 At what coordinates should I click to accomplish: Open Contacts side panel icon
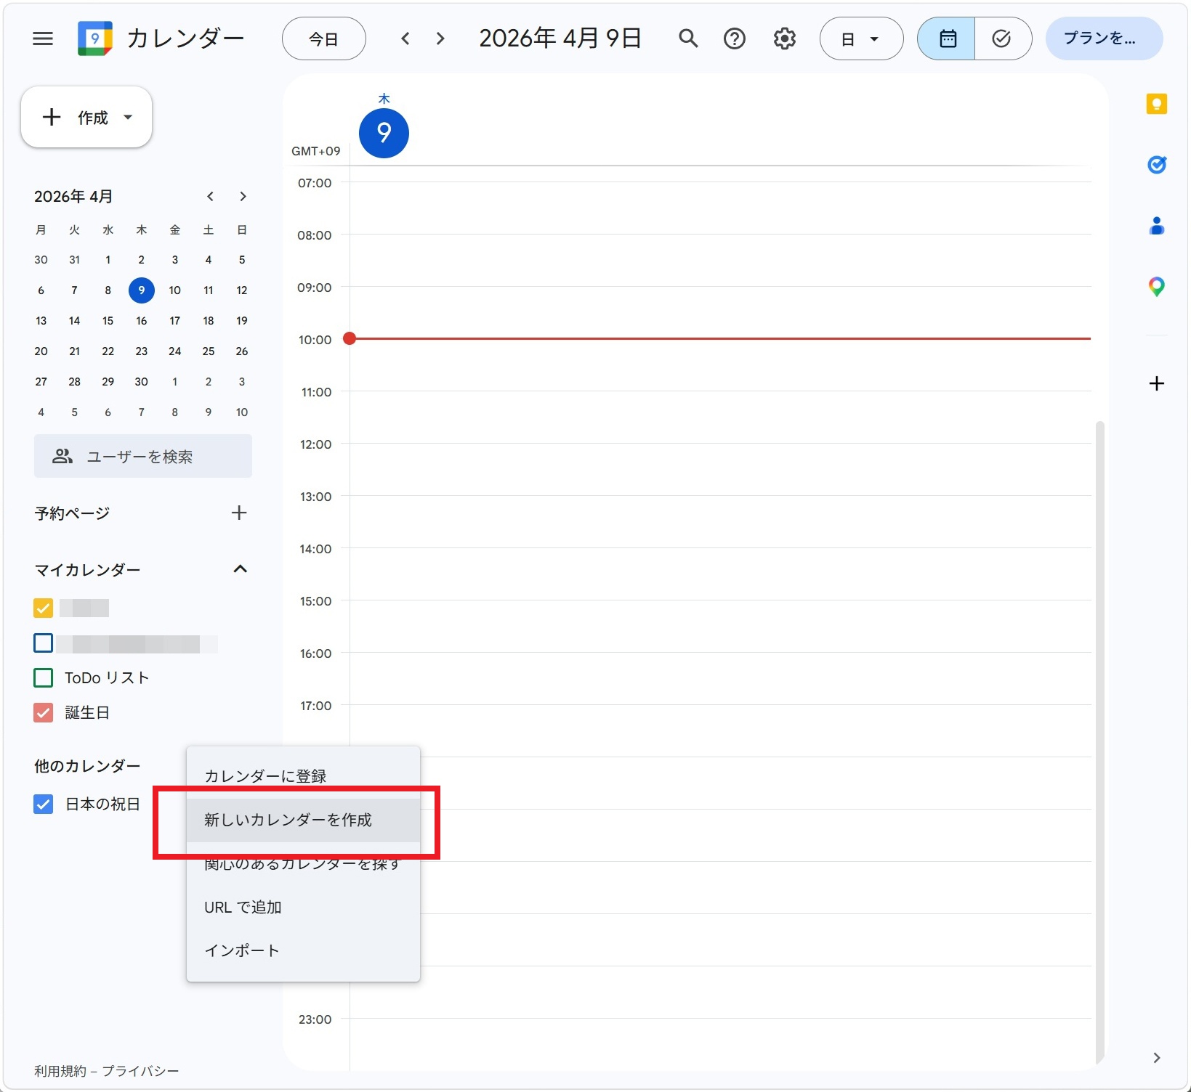click(x=1156, y=227)
